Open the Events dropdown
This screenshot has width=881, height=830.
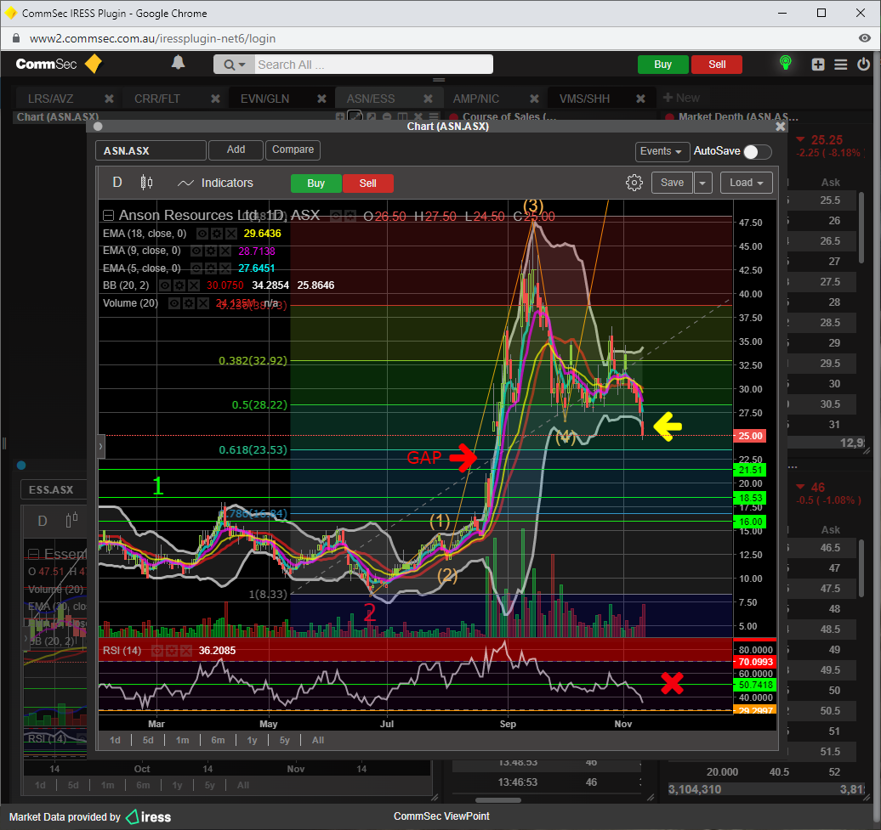click(x=662, y=151)
